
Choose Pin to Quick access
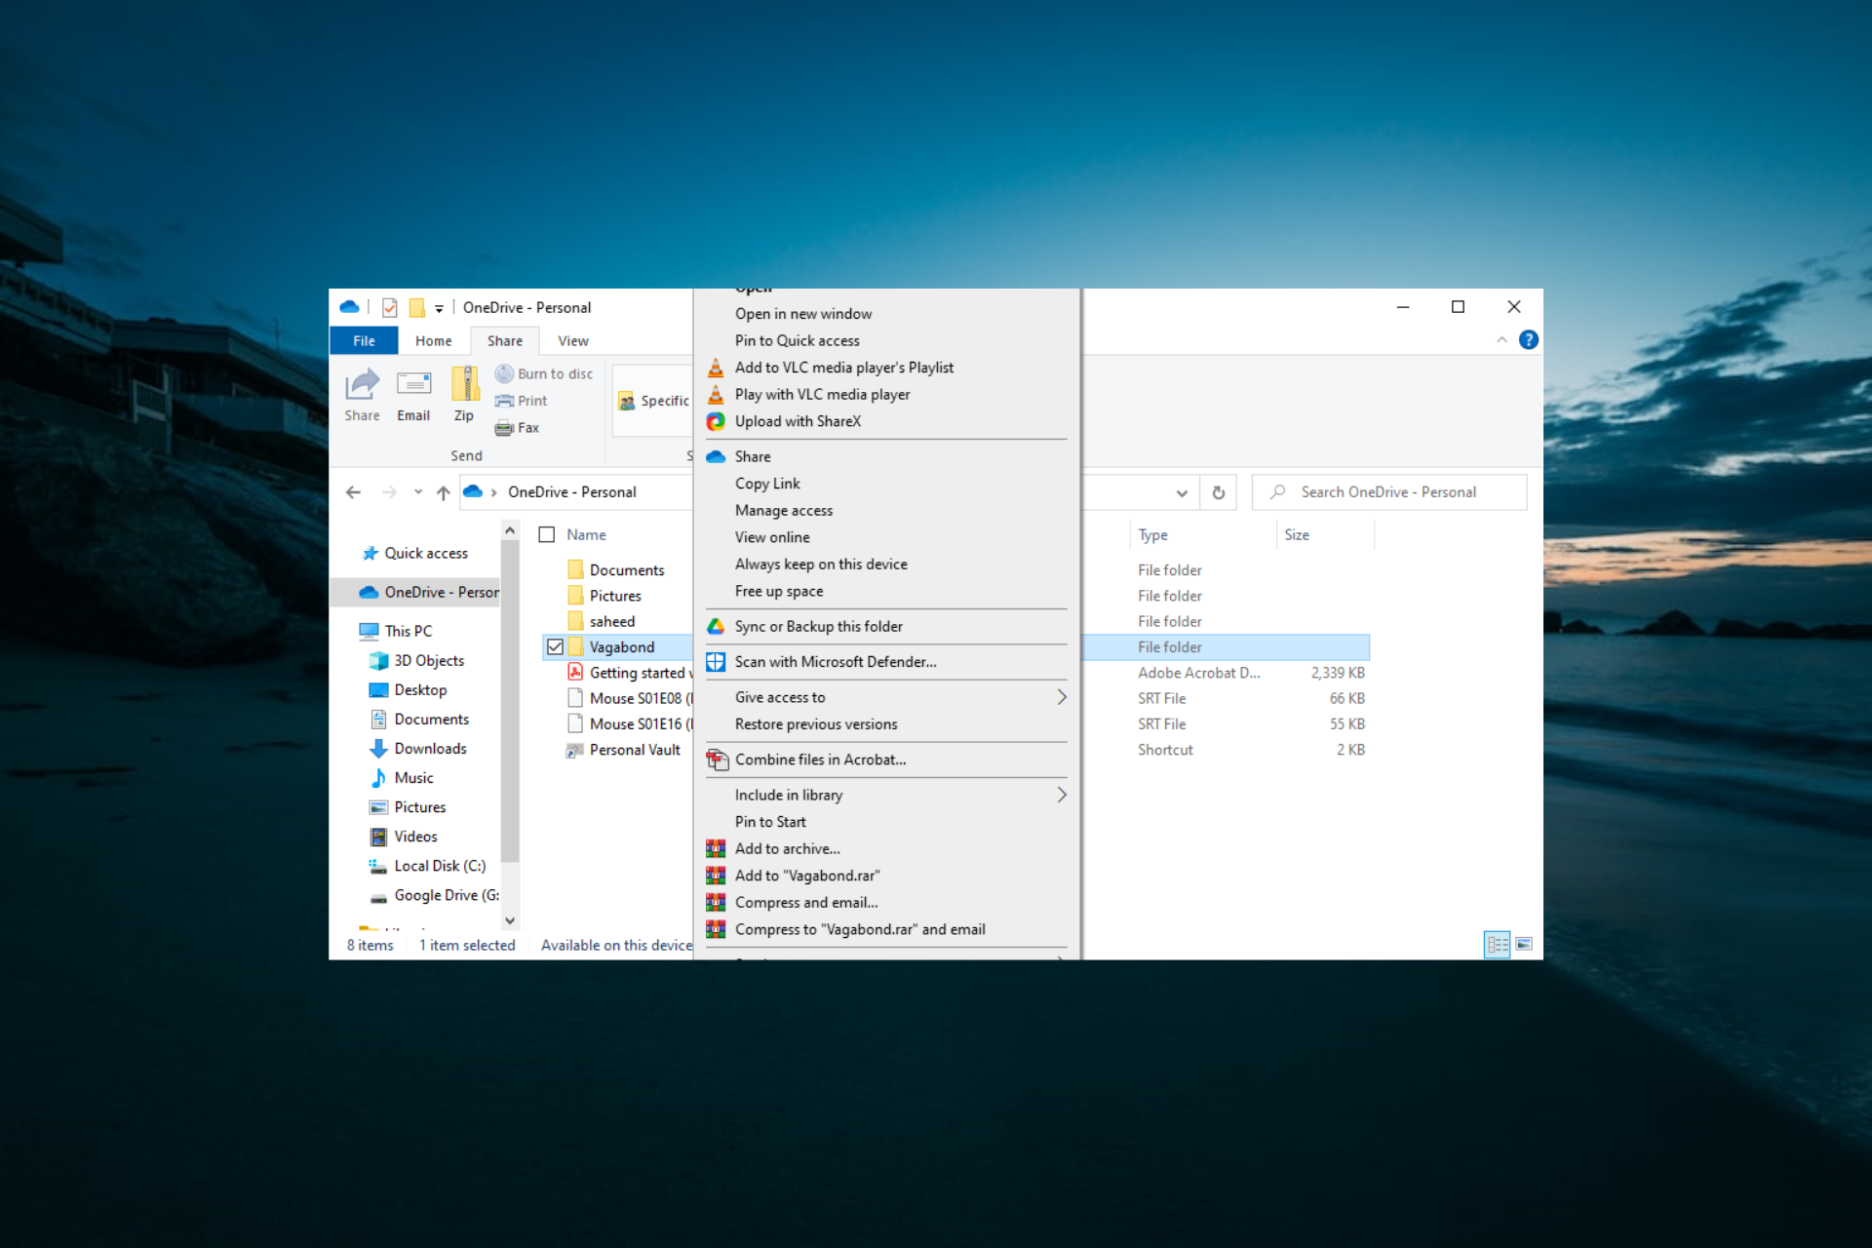point(798,341)
